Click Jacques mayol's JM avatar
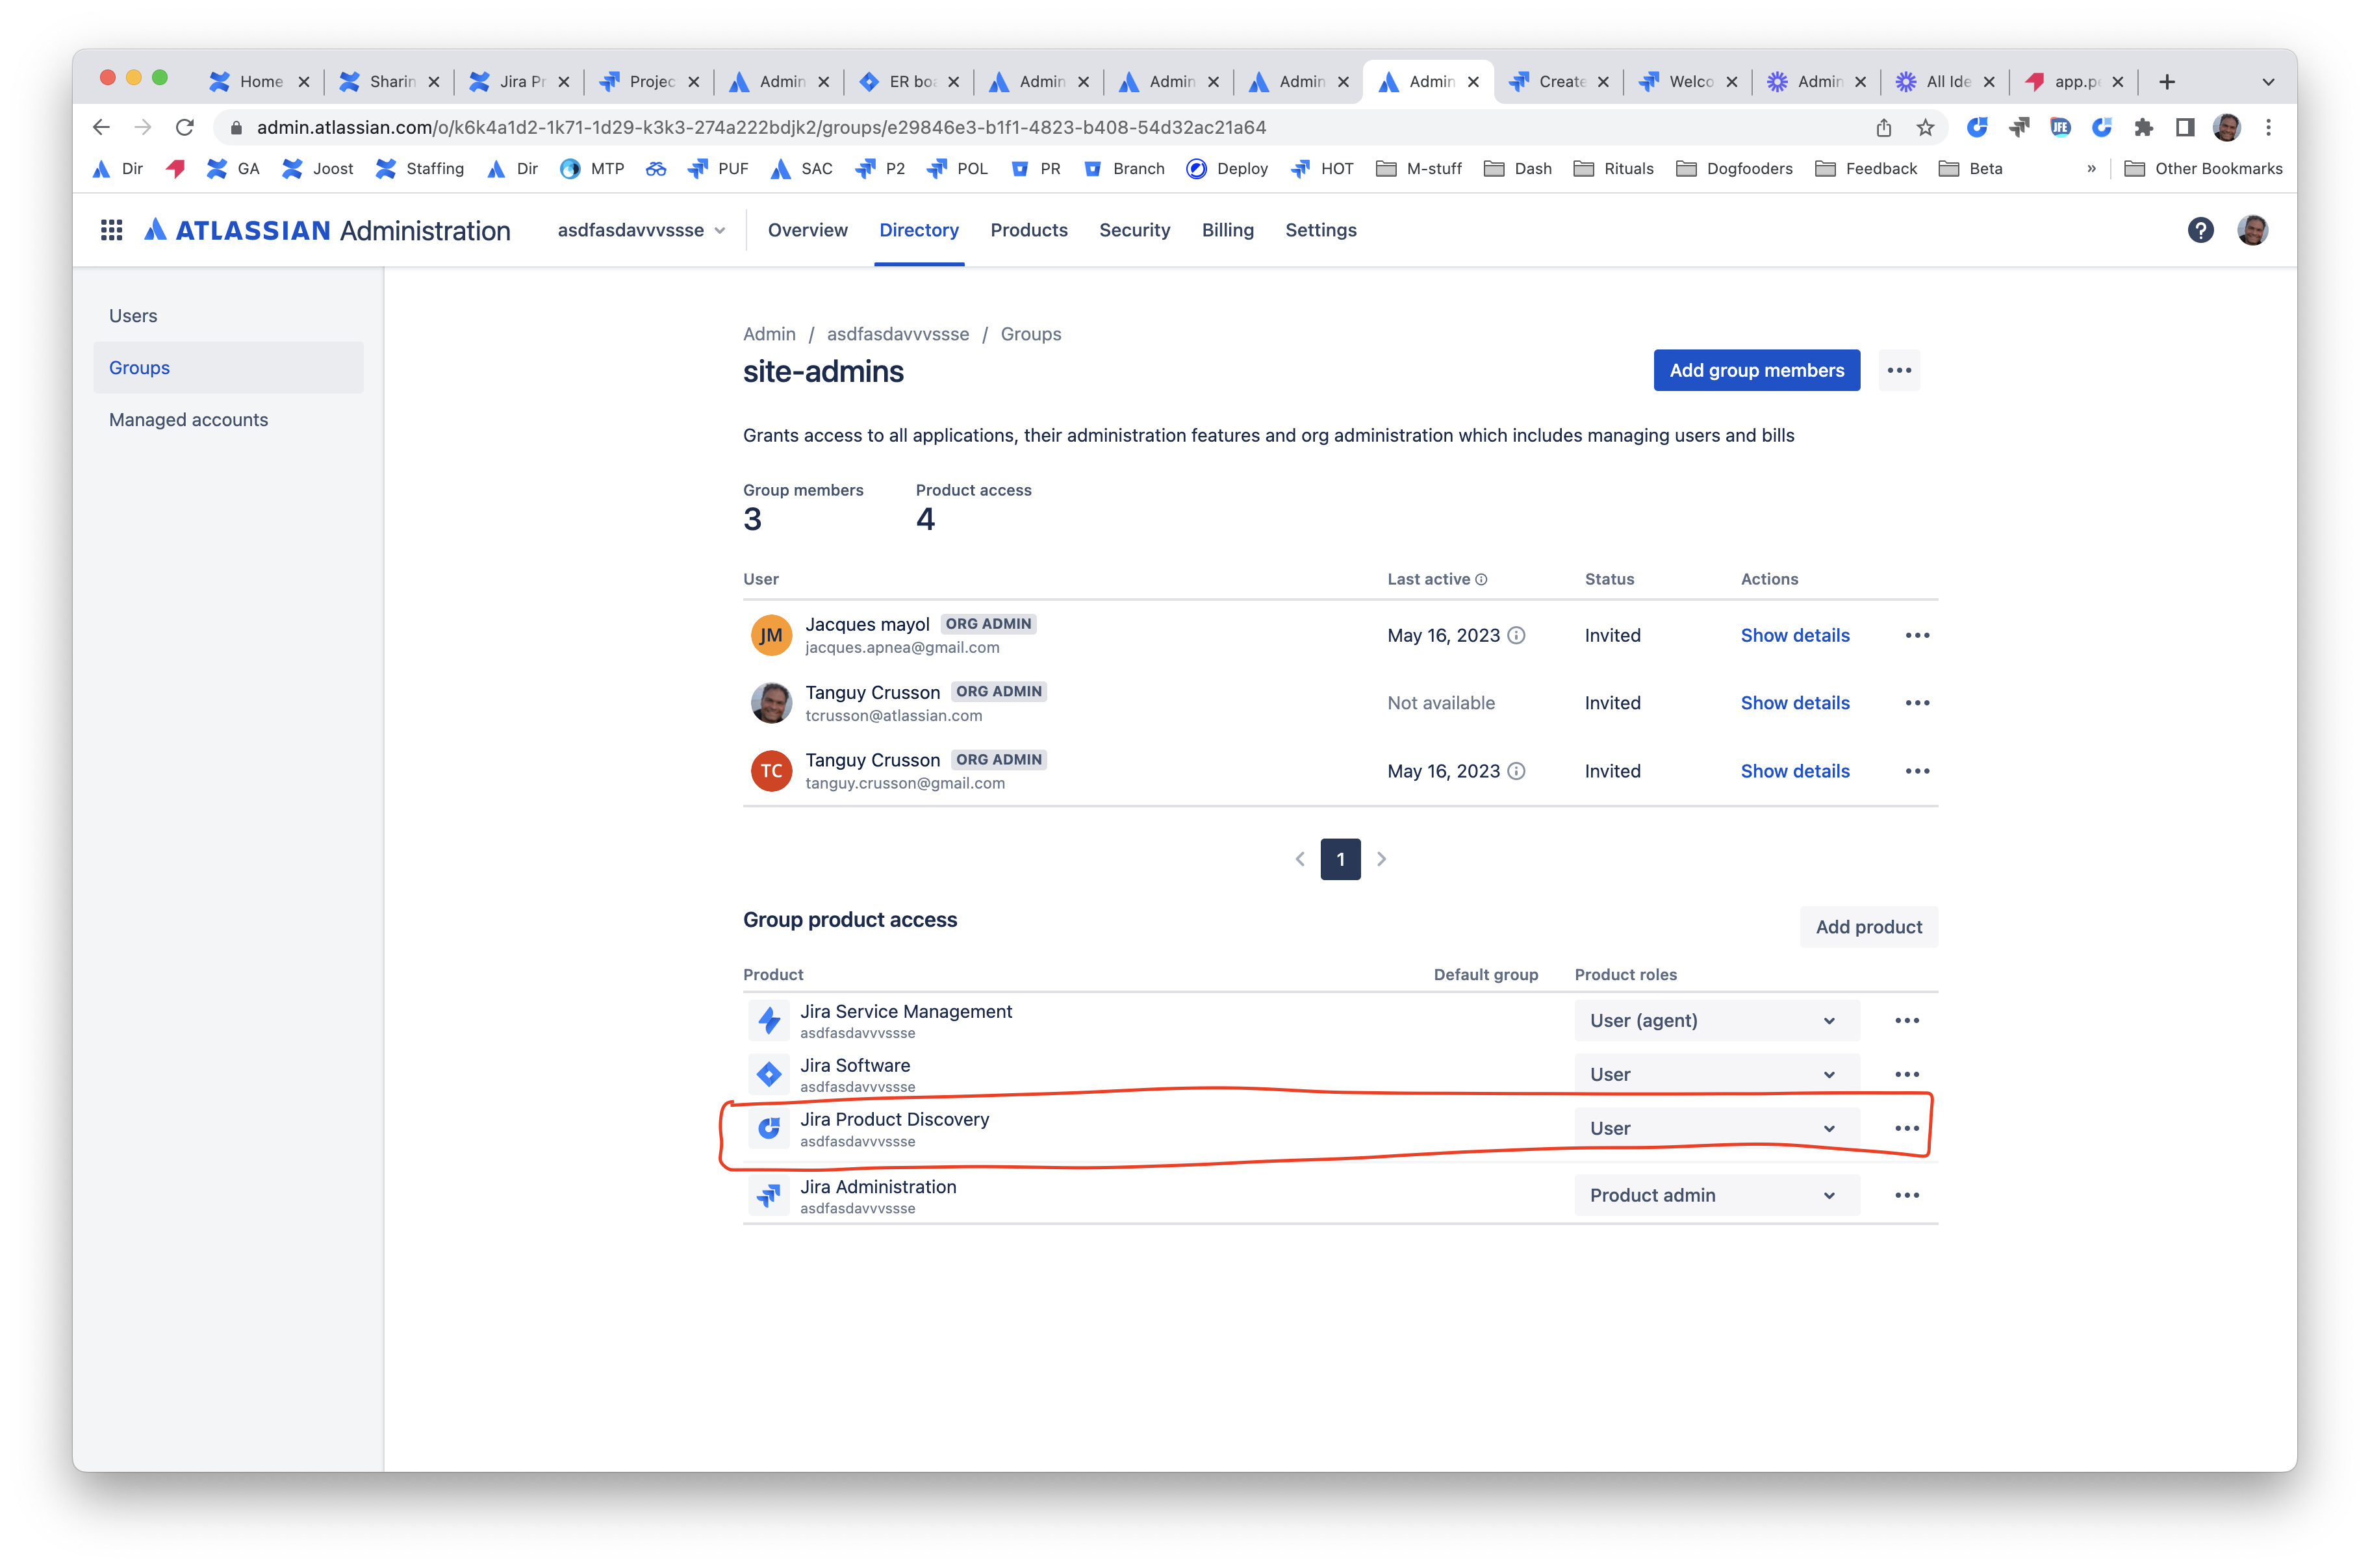The width and height of the screenshot is (2370, 1568). pyautogui.click(x=771, y=635)
